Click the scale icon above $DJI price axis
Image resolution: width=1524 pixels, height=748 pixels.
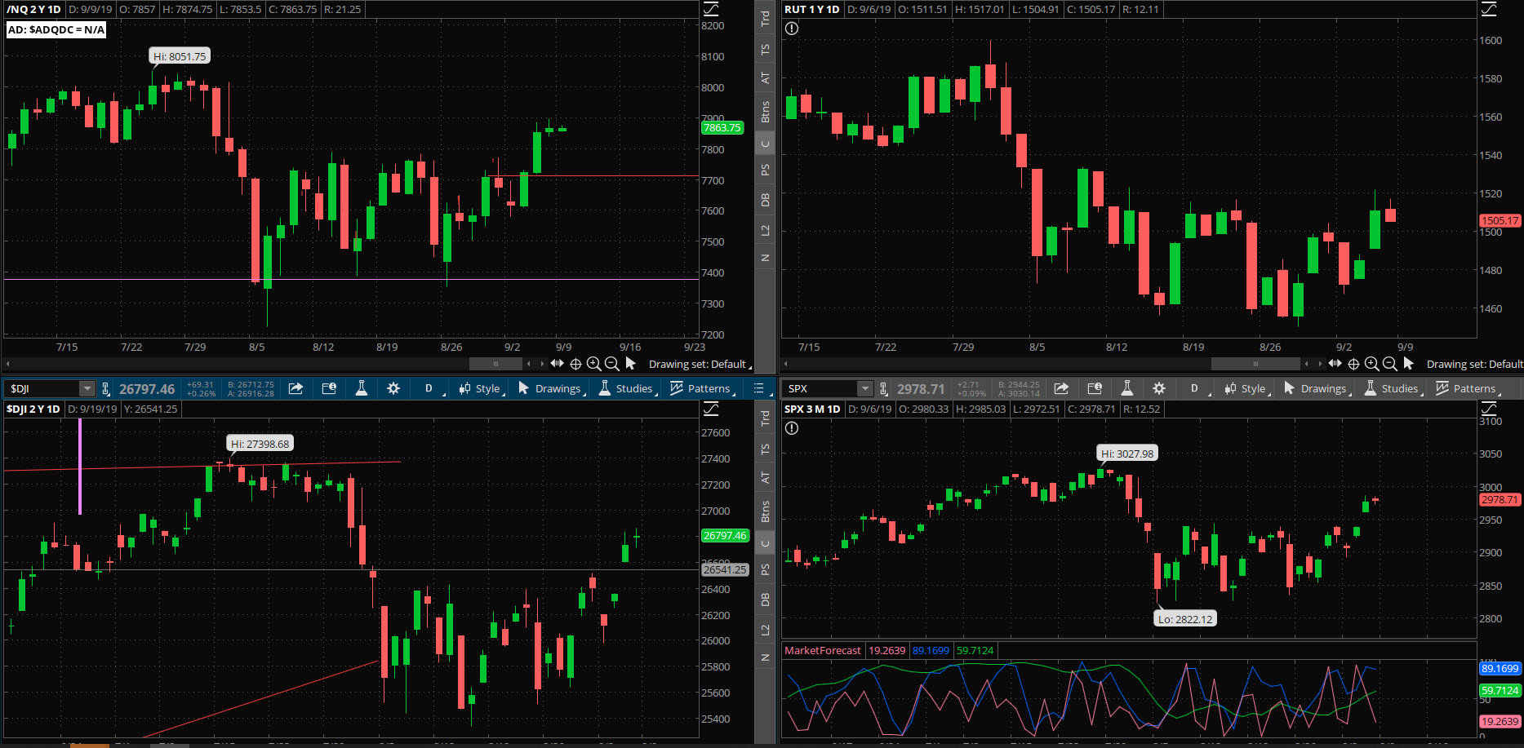point(712,409)
